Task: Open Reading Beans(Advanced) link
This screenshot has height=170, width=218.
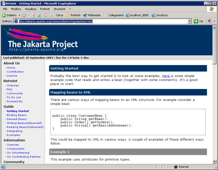Action: [25, 127]
